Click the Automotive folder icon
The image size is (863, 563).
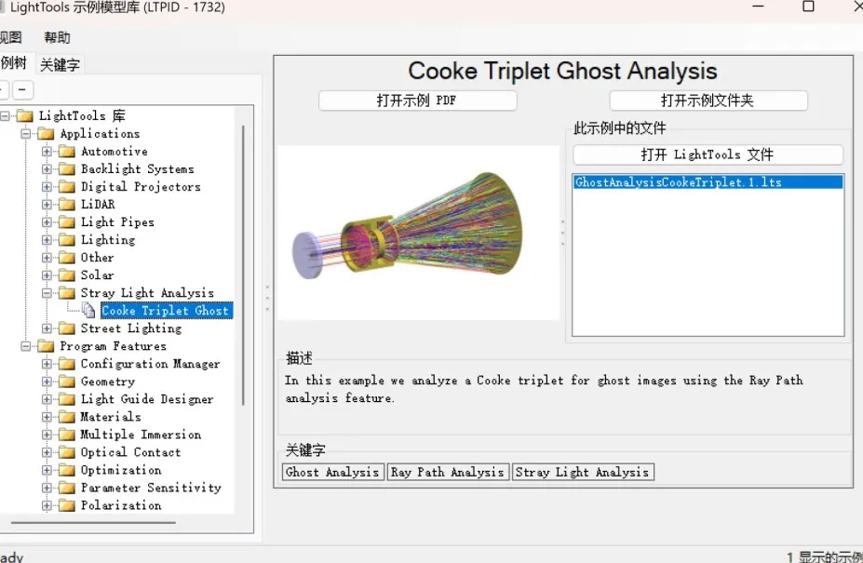click(66, 152)
